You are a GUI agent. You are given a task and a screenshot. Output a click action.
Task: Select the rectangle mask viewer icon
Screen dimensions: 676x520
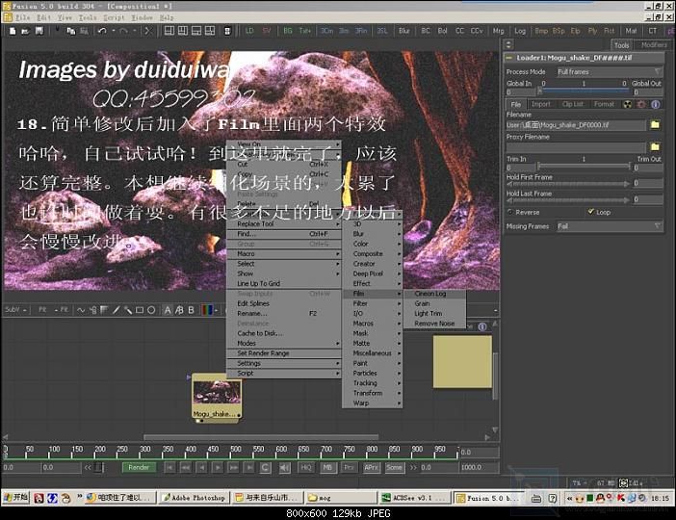click(x=140, y=310)
